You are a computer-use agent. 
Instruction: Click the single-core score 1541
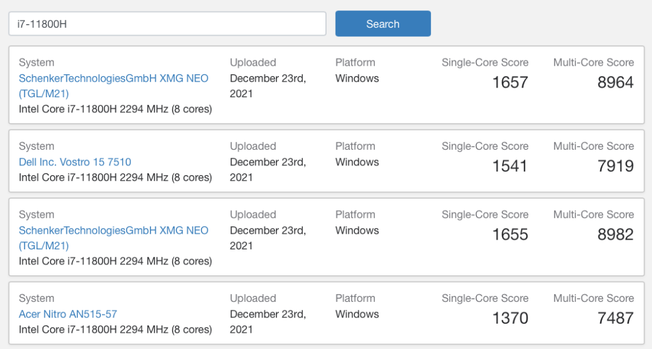tap(510, 166)
